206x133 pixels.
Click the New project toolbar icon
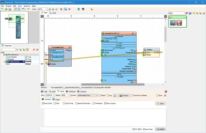2,9
